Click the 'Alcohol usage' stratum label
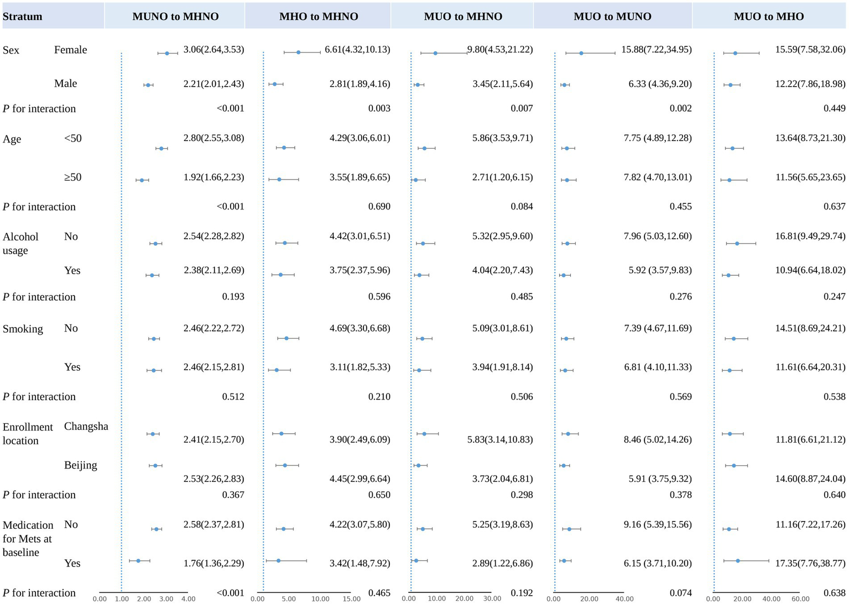This screenshot has height=604, width=849. tap(20, 243)
